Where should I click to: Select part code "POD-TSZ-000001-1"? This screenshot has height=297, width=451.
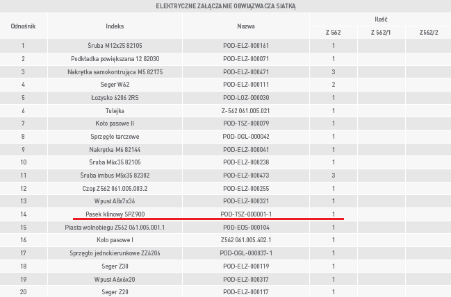coord(245,214)
